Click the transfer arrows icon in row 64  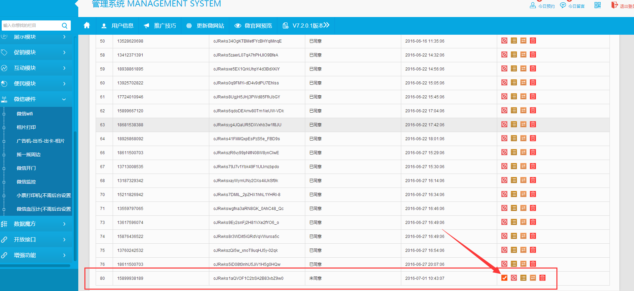(523, 138)
